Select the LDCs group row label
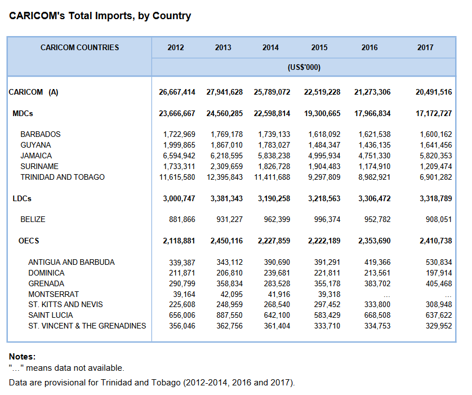 (22, 198)
